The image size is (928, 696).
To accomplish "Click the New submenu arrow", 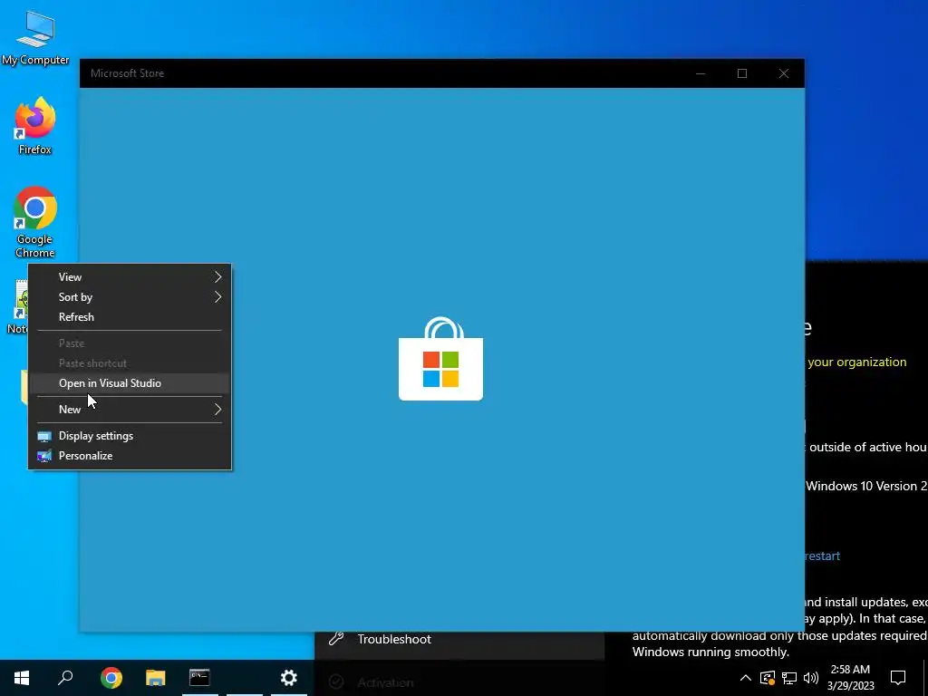I will tap(217, 410).
